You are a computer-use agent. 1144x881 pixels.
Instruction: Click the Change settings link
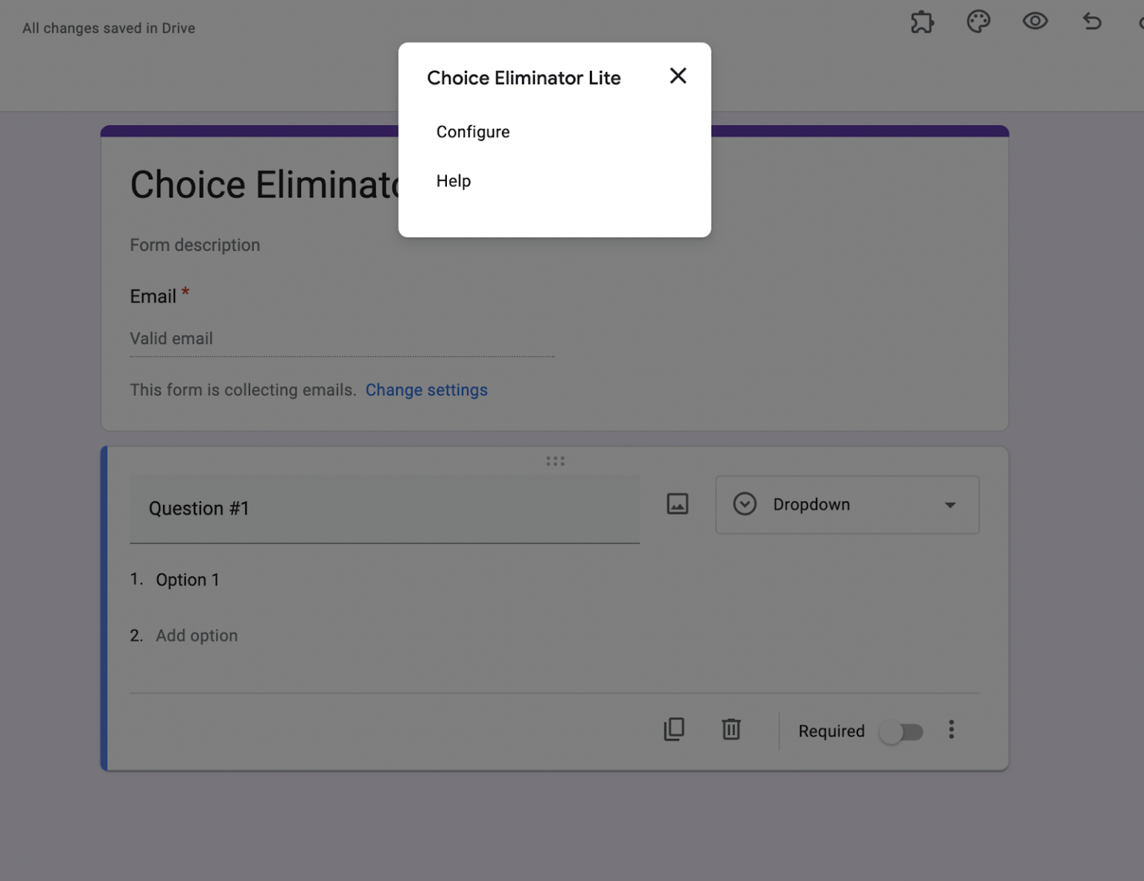coord(426,390)
